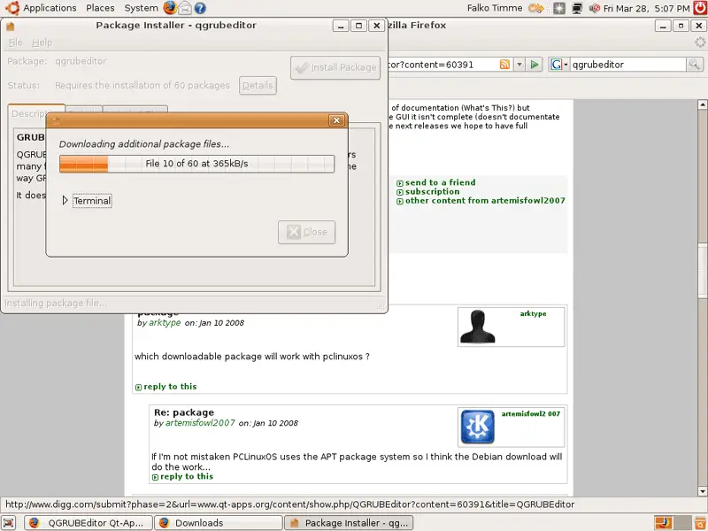
Task: Click the green Go arrow in Firefox
Action: coord(535,65)
